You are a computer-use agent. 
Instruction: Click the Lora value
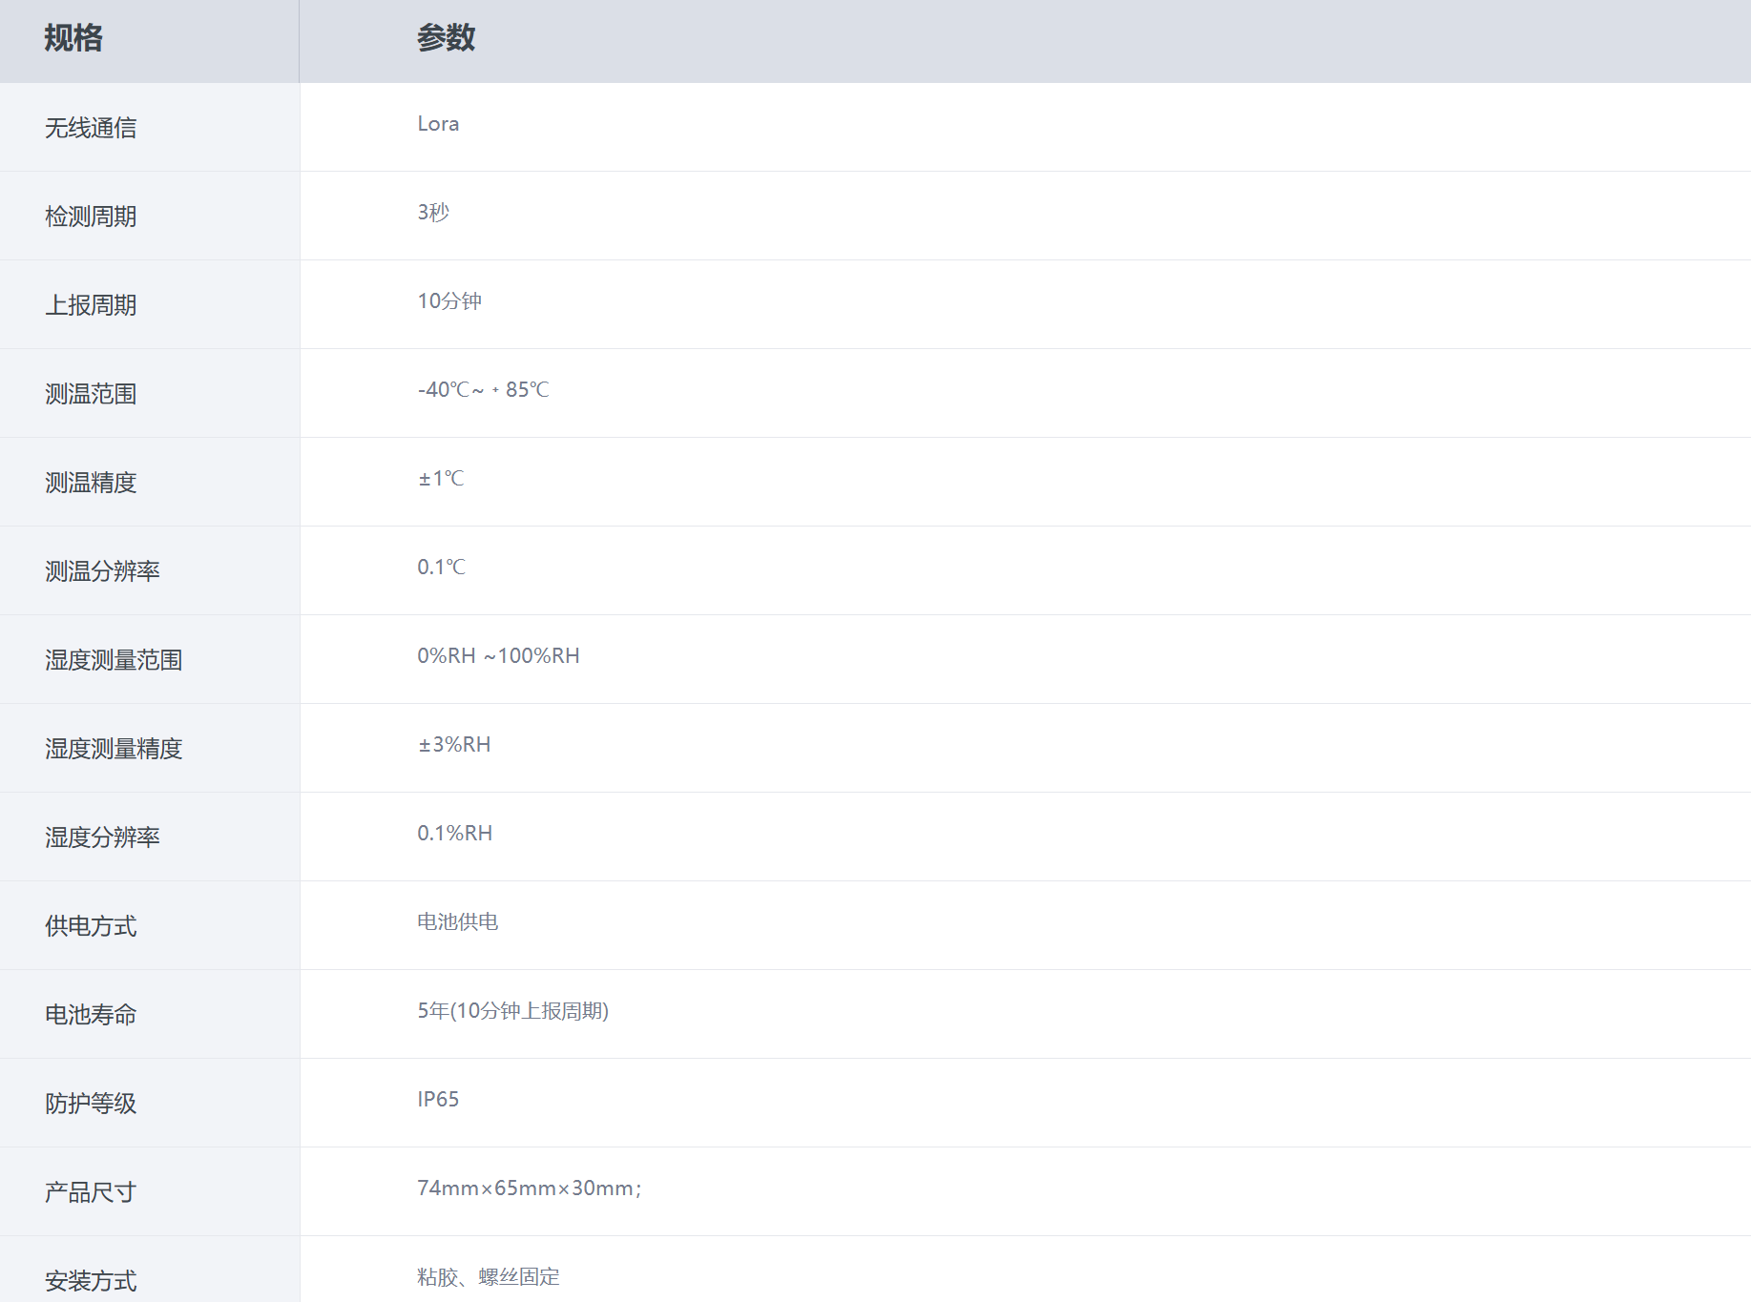click(x=438, y=124)
